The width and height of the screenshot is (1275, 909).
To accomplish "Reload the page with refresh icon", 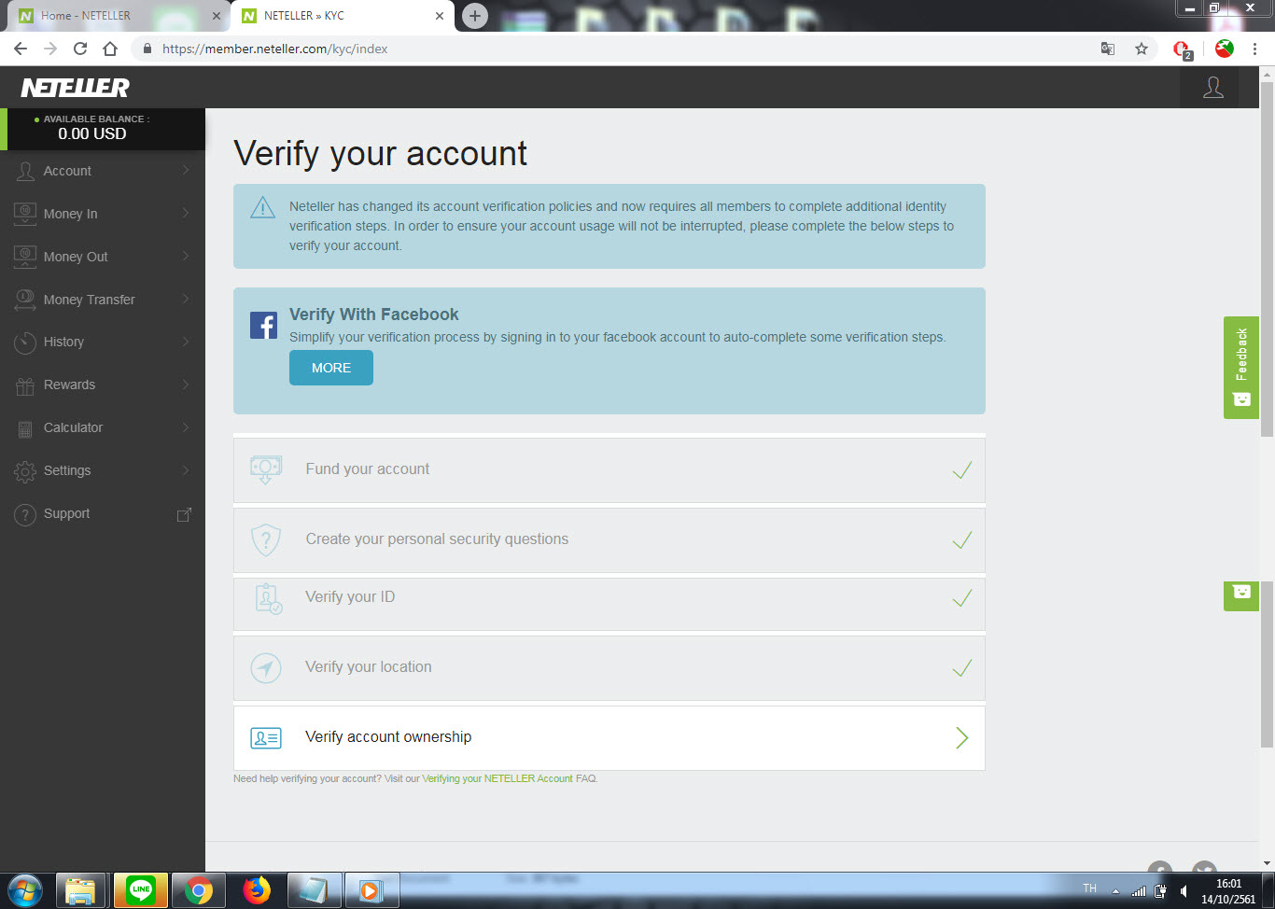I will point(80,49).
